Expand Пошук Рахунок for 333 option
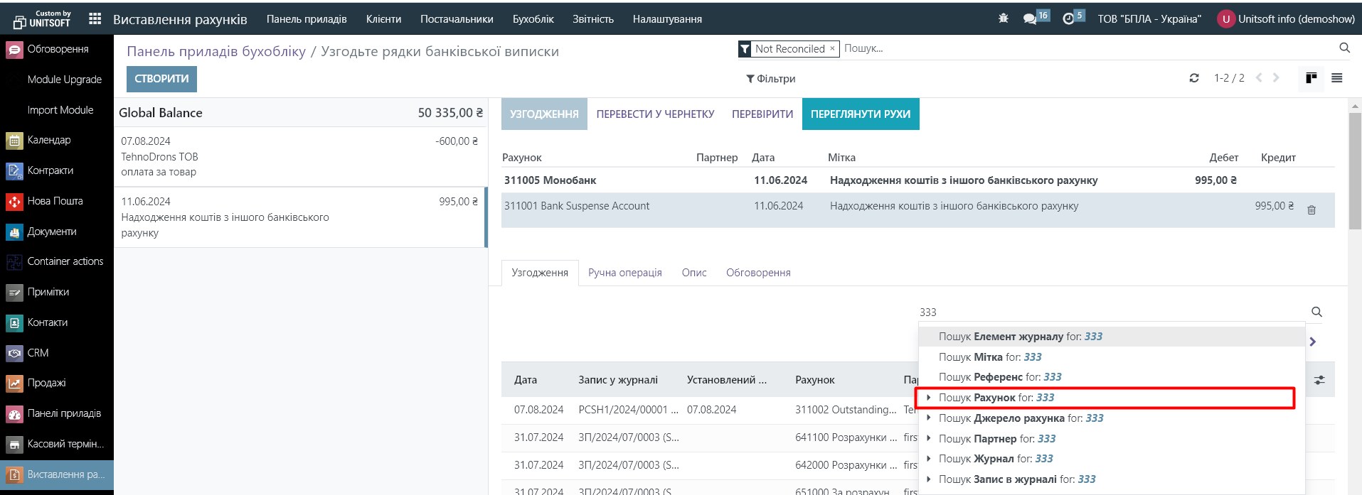This screenshot has height=495, width=1362. [929, 398]
